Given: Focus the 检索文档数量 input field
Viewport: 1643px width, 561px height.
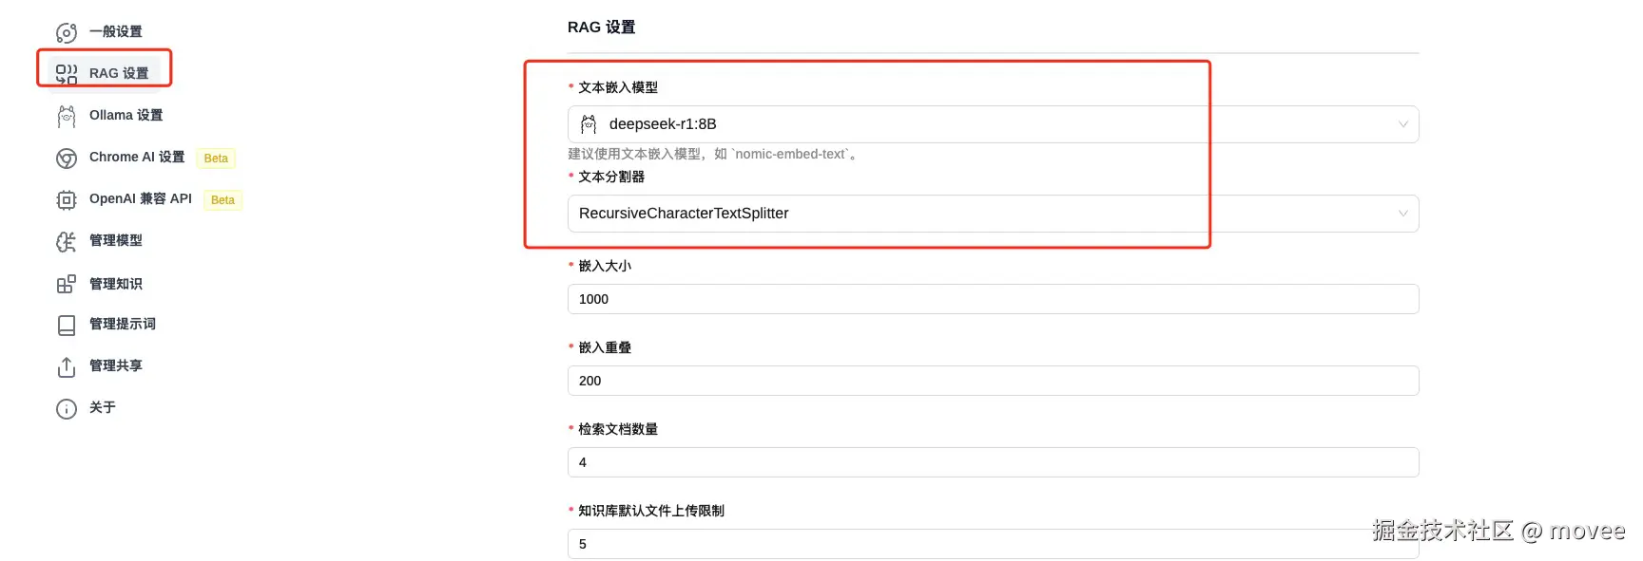Looking at the screenshot, I should [993, 462].
